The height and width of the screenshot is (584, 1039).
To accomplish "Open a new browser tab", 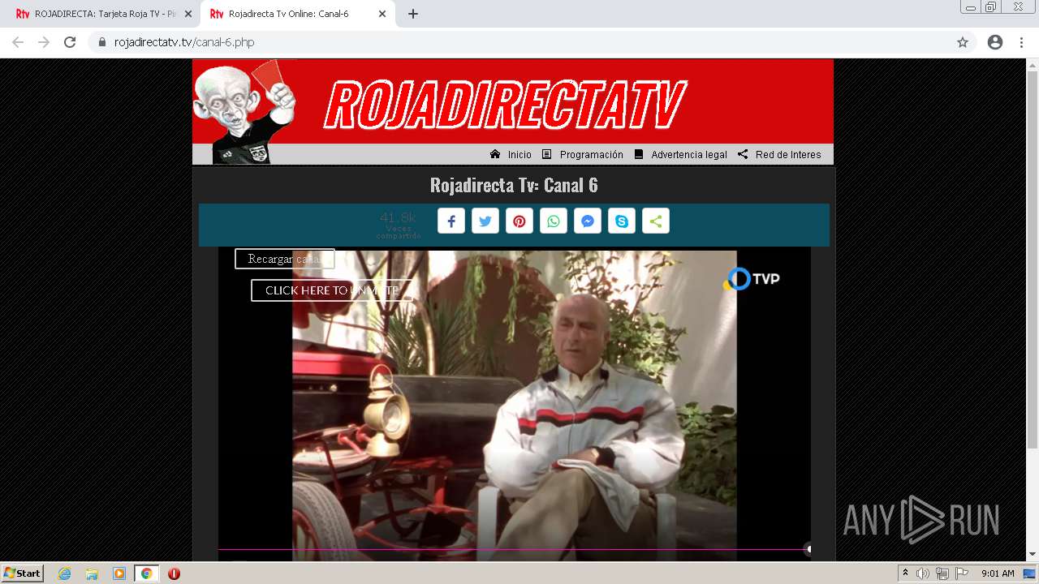I will (x=413, y=14).
